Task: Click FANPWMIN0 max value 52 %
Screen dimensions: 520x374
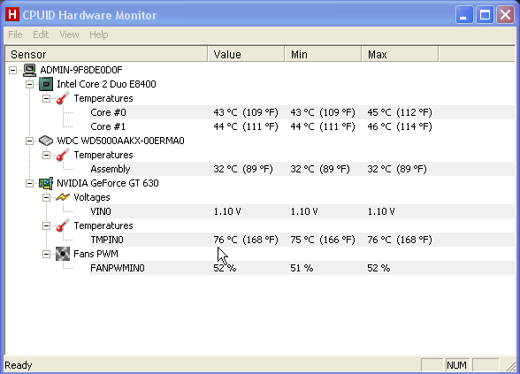Action: tap(379, 268)
